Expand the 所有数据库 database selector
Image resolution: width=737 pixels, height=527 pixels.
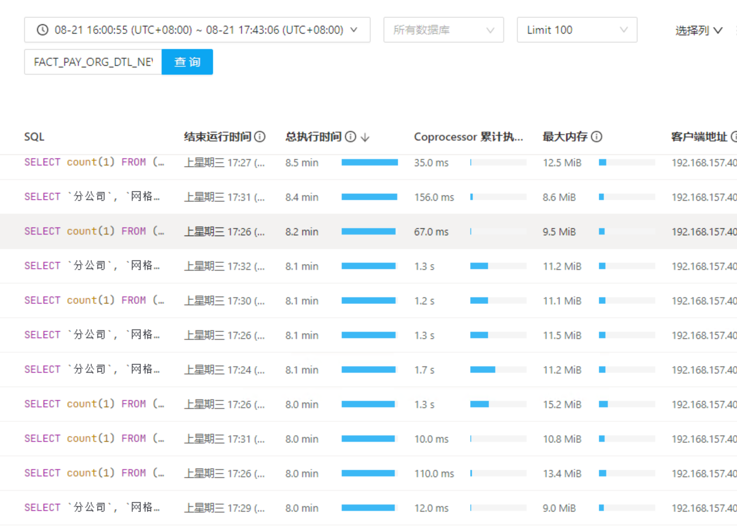443,30
